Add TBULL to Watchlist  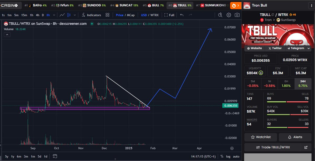(261, 137)
